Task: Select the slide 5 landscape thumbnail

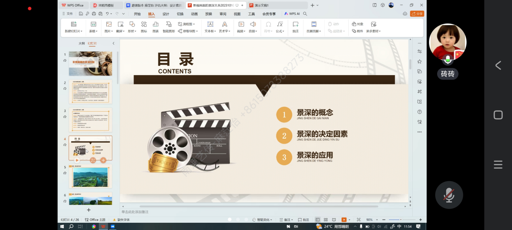Action: pyautogui.click(x=90, y=177)
